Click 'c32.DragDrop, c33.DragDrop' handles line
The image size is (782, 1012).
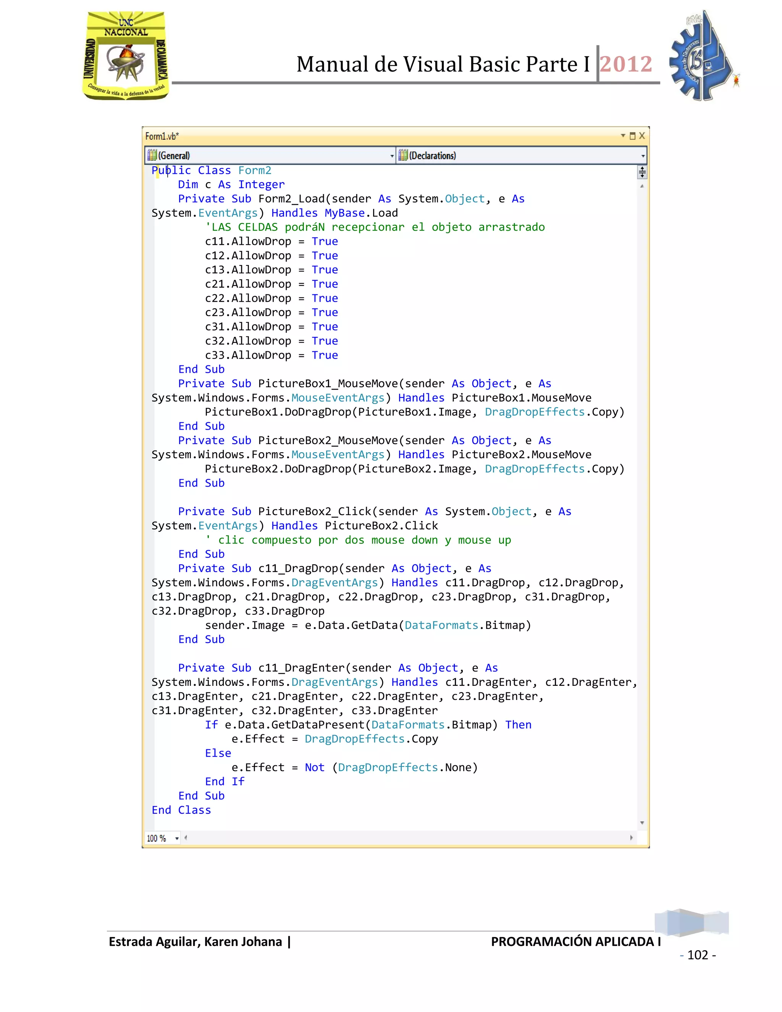click(238, 611)
